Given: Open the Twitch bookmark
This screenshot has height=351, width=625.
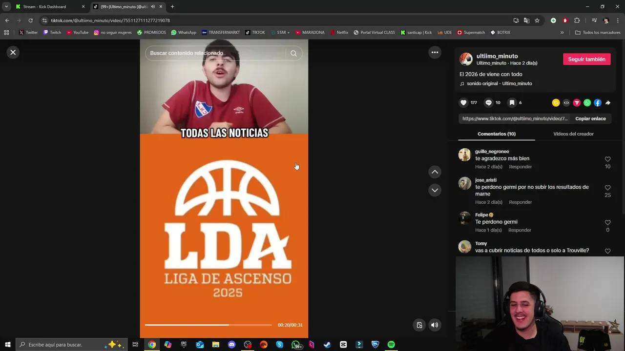Looking at the screenshot, I should (x=52, y=33).
